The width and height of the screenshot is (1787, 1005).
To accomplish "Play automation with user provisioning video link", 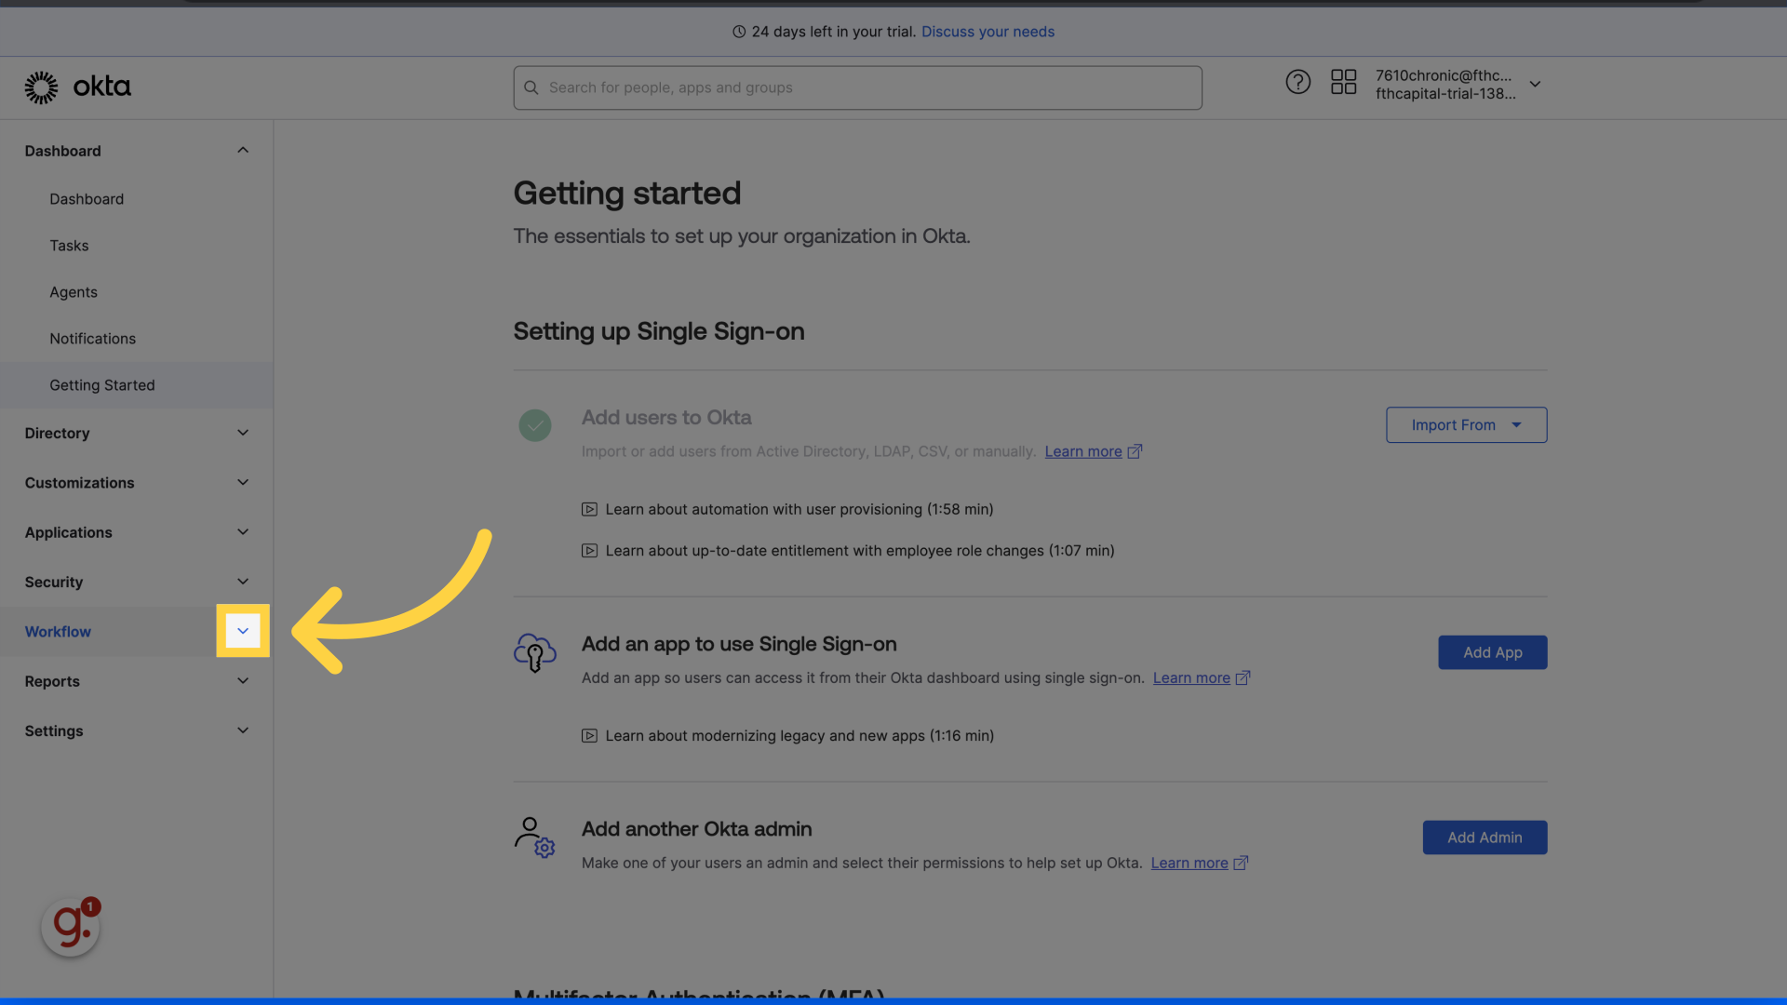I will [799, 509].
